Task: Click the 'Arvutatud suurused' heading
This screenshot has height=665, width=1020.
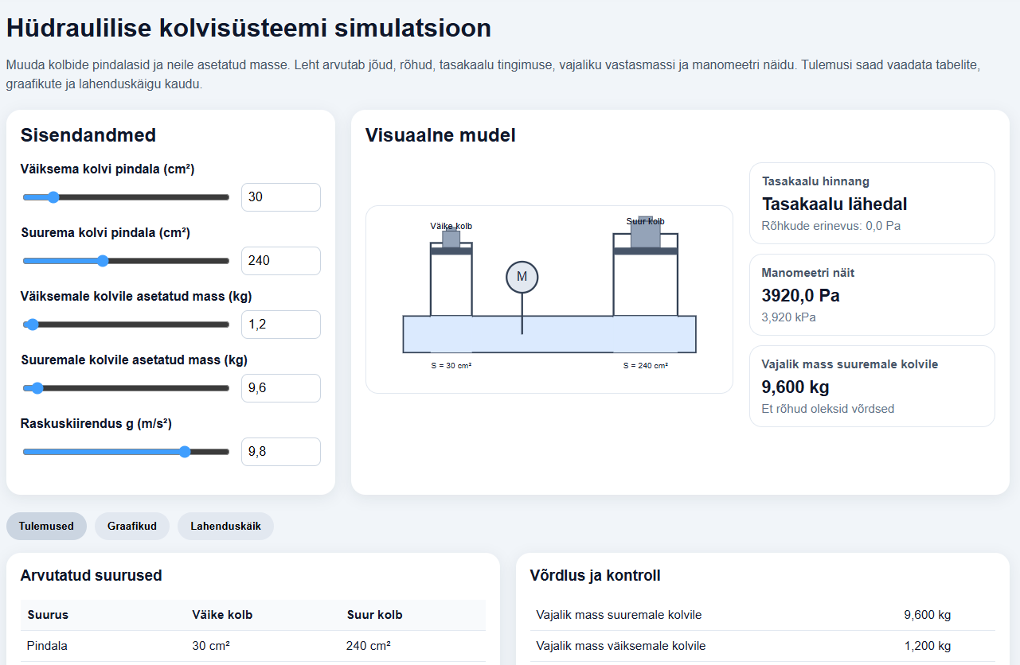Action: pyautogui.click(x=92, y=575)
